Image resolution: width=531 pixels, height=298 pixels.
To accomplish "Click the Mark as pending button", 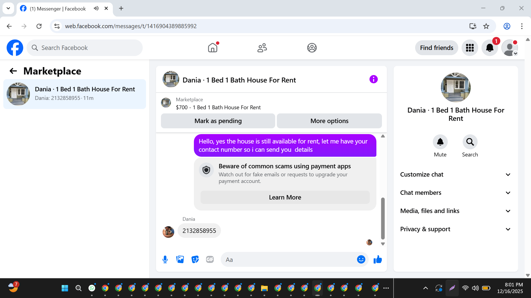I will tap(218, 121).
